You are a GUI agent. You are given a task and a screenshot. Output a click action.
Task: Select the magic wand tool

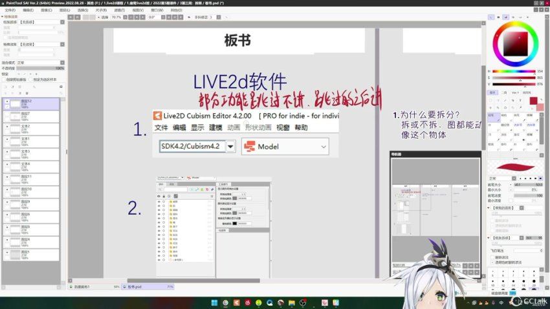(505, 101)
